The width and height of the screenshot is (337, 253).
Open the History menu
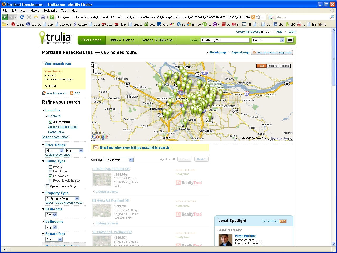click(x=34, y=11)
